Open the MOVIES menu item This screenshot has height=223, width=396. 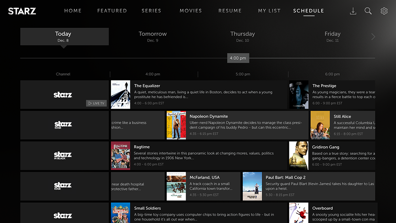tap(191, 11)
